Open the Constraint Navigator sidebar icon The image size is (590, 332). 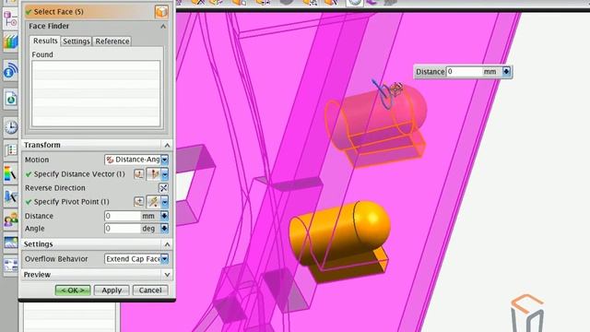pos(10,18)
